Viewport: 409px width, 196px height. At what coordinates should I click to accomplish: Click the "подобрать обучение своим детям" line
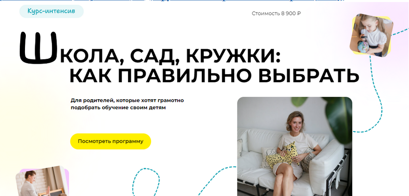(118, 108)
